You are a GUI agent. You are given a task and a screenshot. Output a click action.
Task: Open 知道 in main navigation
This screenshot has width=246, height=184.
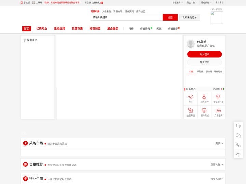159,29
